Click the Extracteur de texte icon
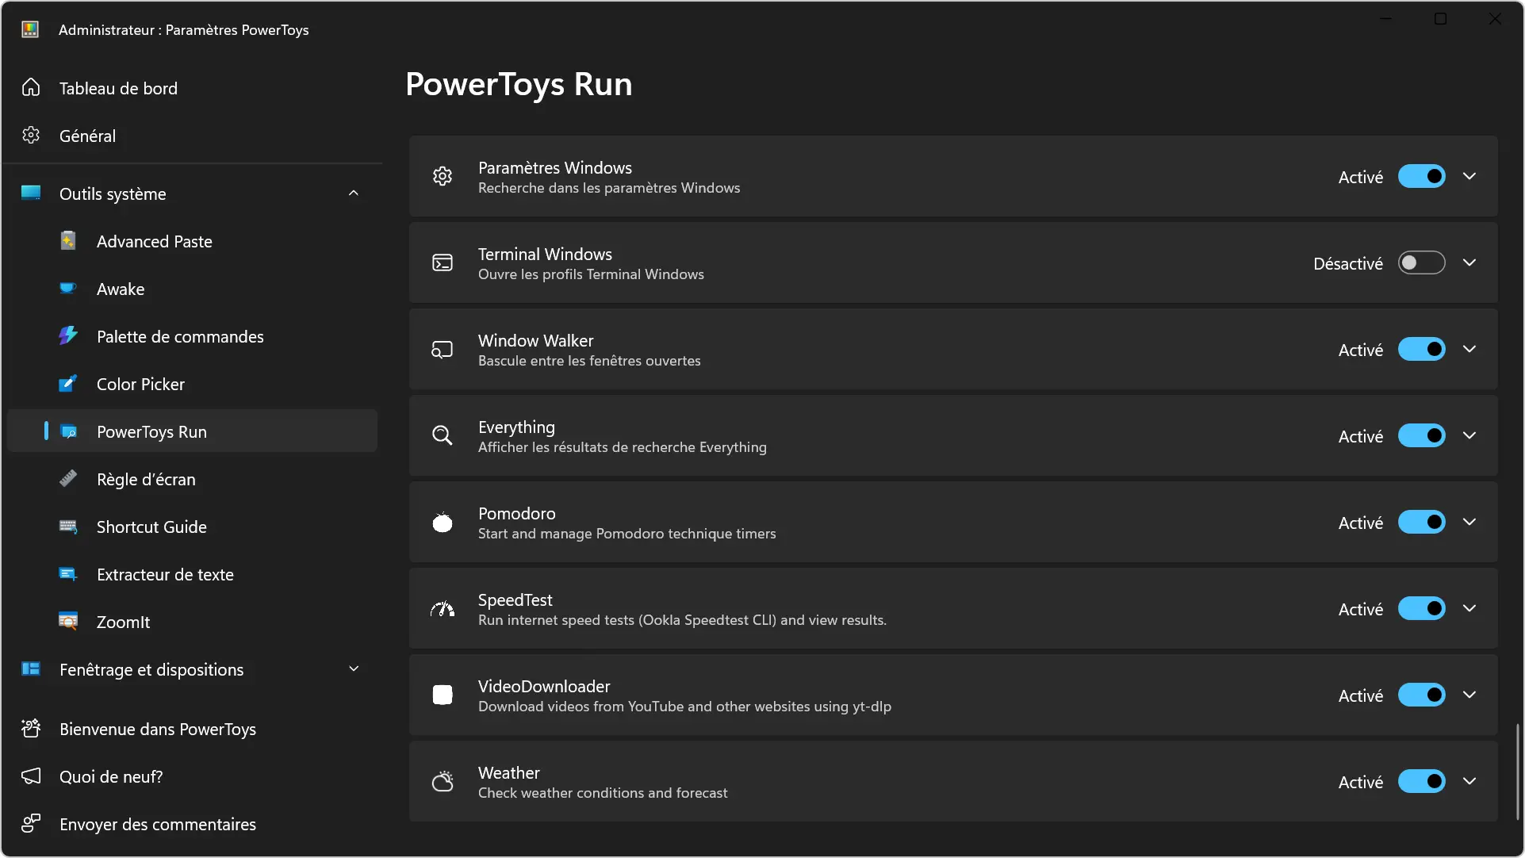Screen dimensions: 1525x858 [68, 574]
